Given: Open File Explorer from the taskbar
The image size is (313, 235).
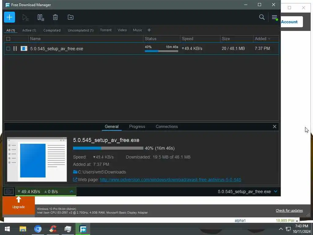Looking at the screenshot, I should coord(23,229).
